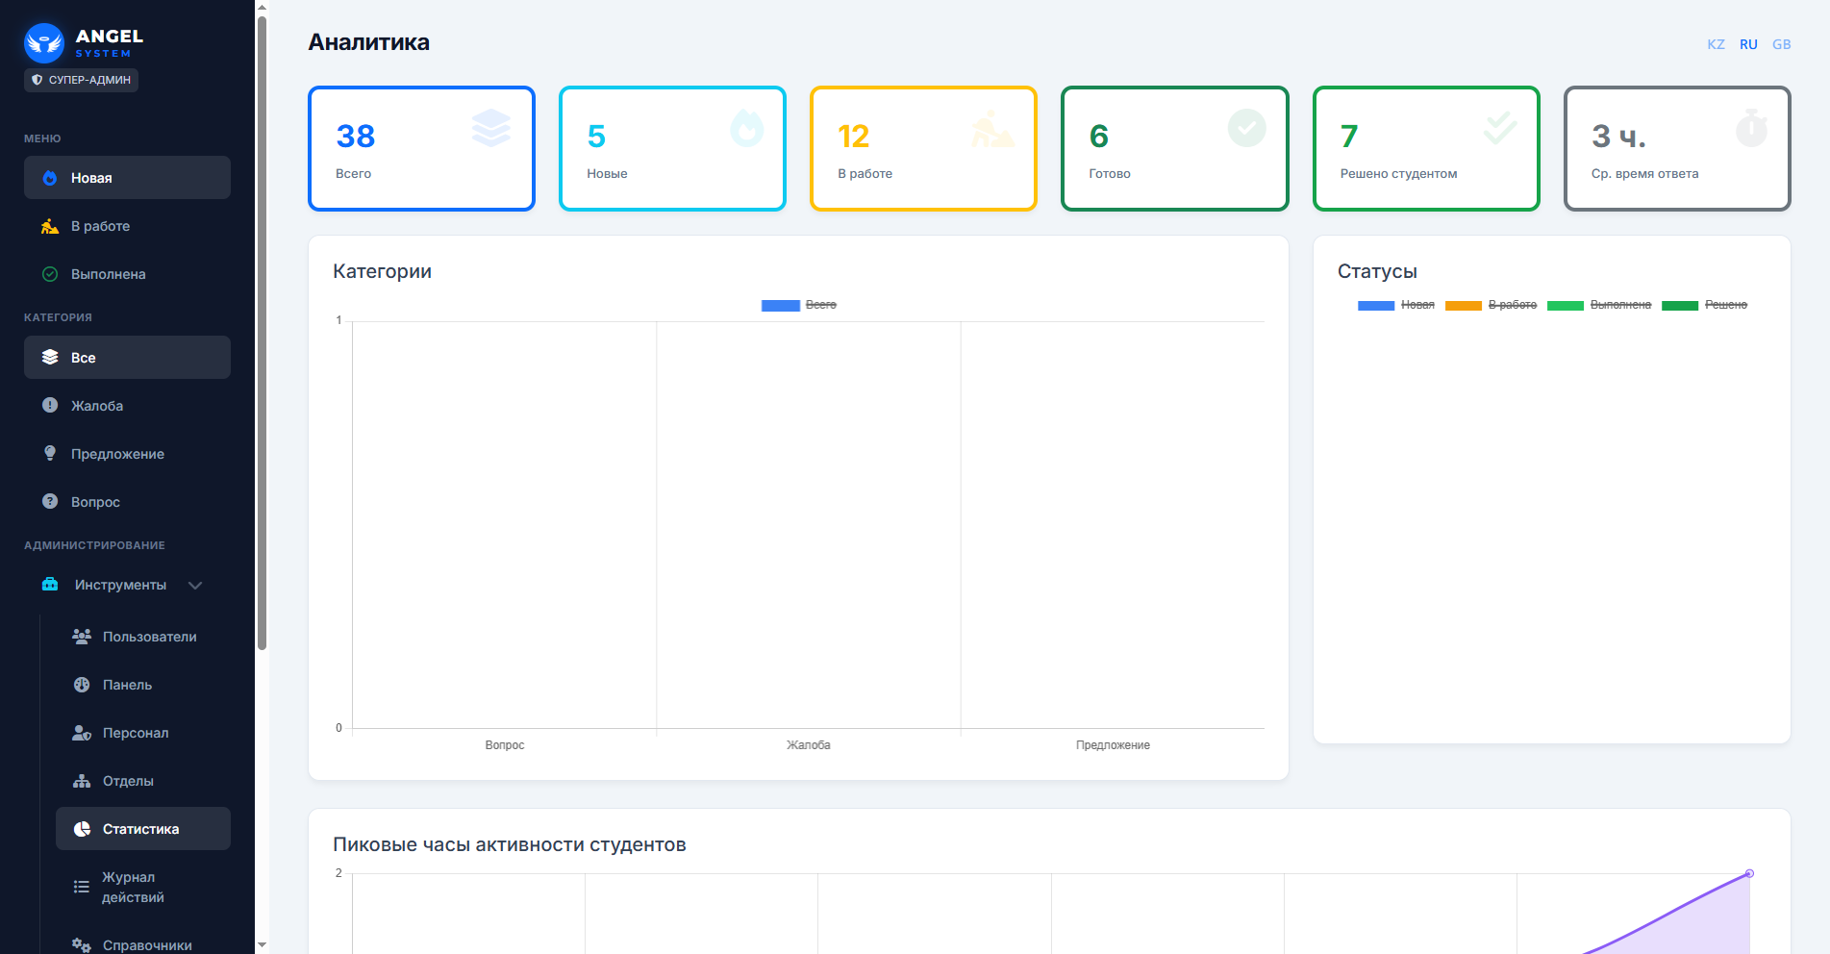Switch language to GB

point(1781,44)
